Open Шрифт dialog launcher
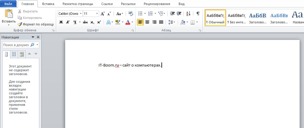The image size is (304, 128). coord(133,30)
